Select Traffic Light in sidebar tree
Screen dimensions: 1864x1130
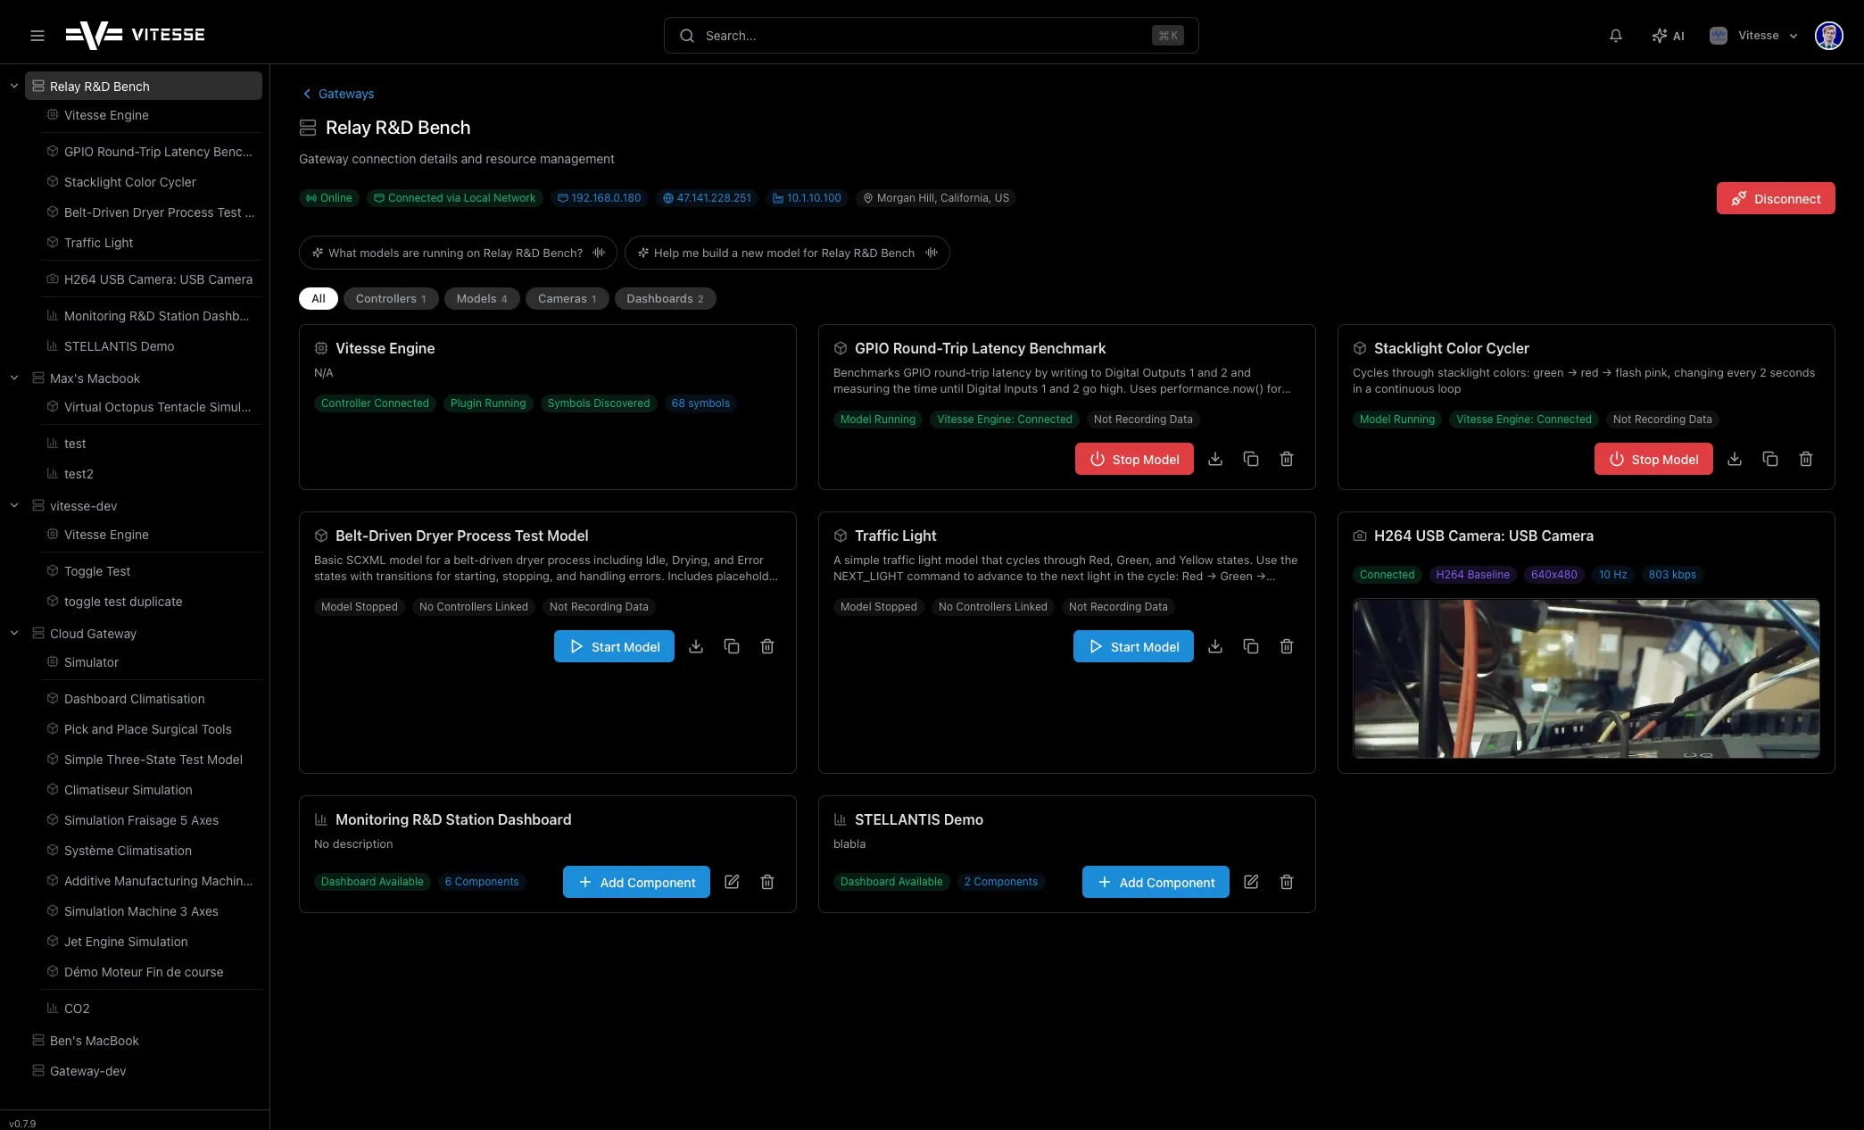click(x=152, y=243)
